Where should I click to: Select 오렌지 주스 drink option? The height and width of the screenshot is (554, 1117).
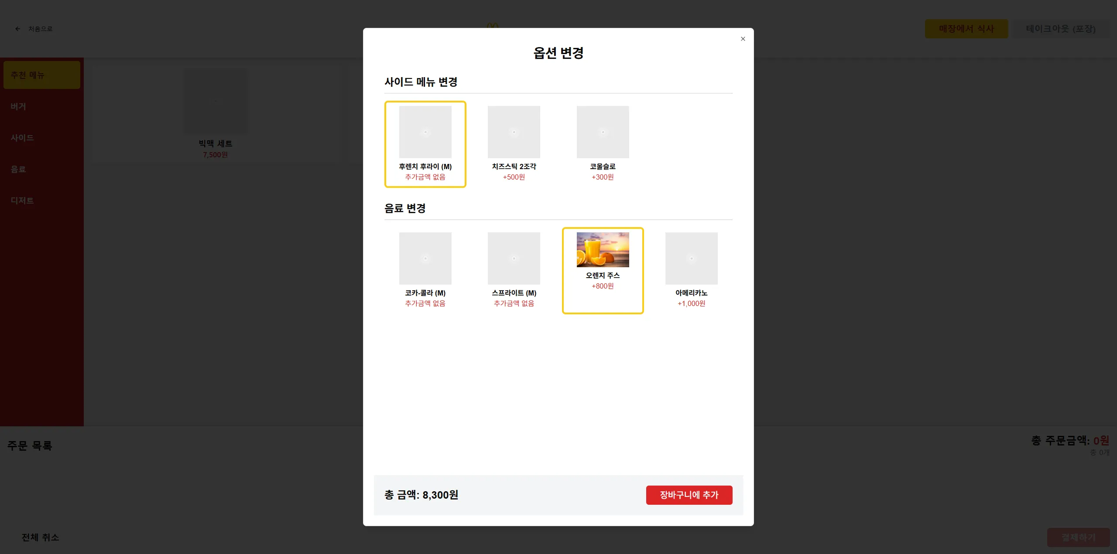(x=603, y=270)
